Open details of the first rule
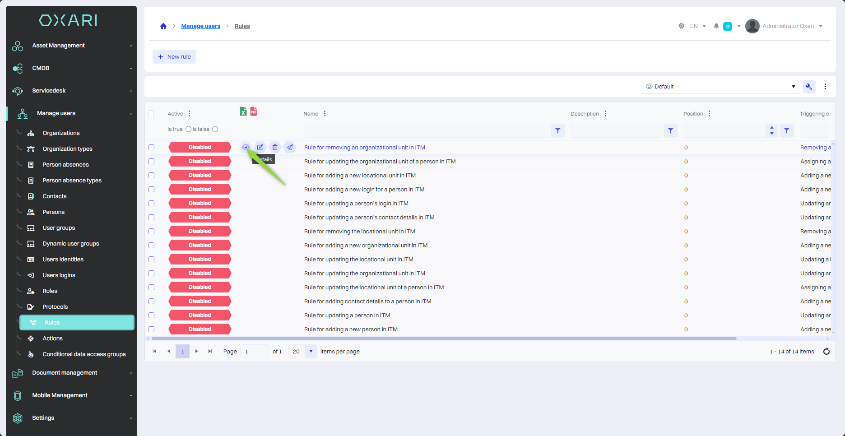 pyautogui.click(x=246, y=147)
